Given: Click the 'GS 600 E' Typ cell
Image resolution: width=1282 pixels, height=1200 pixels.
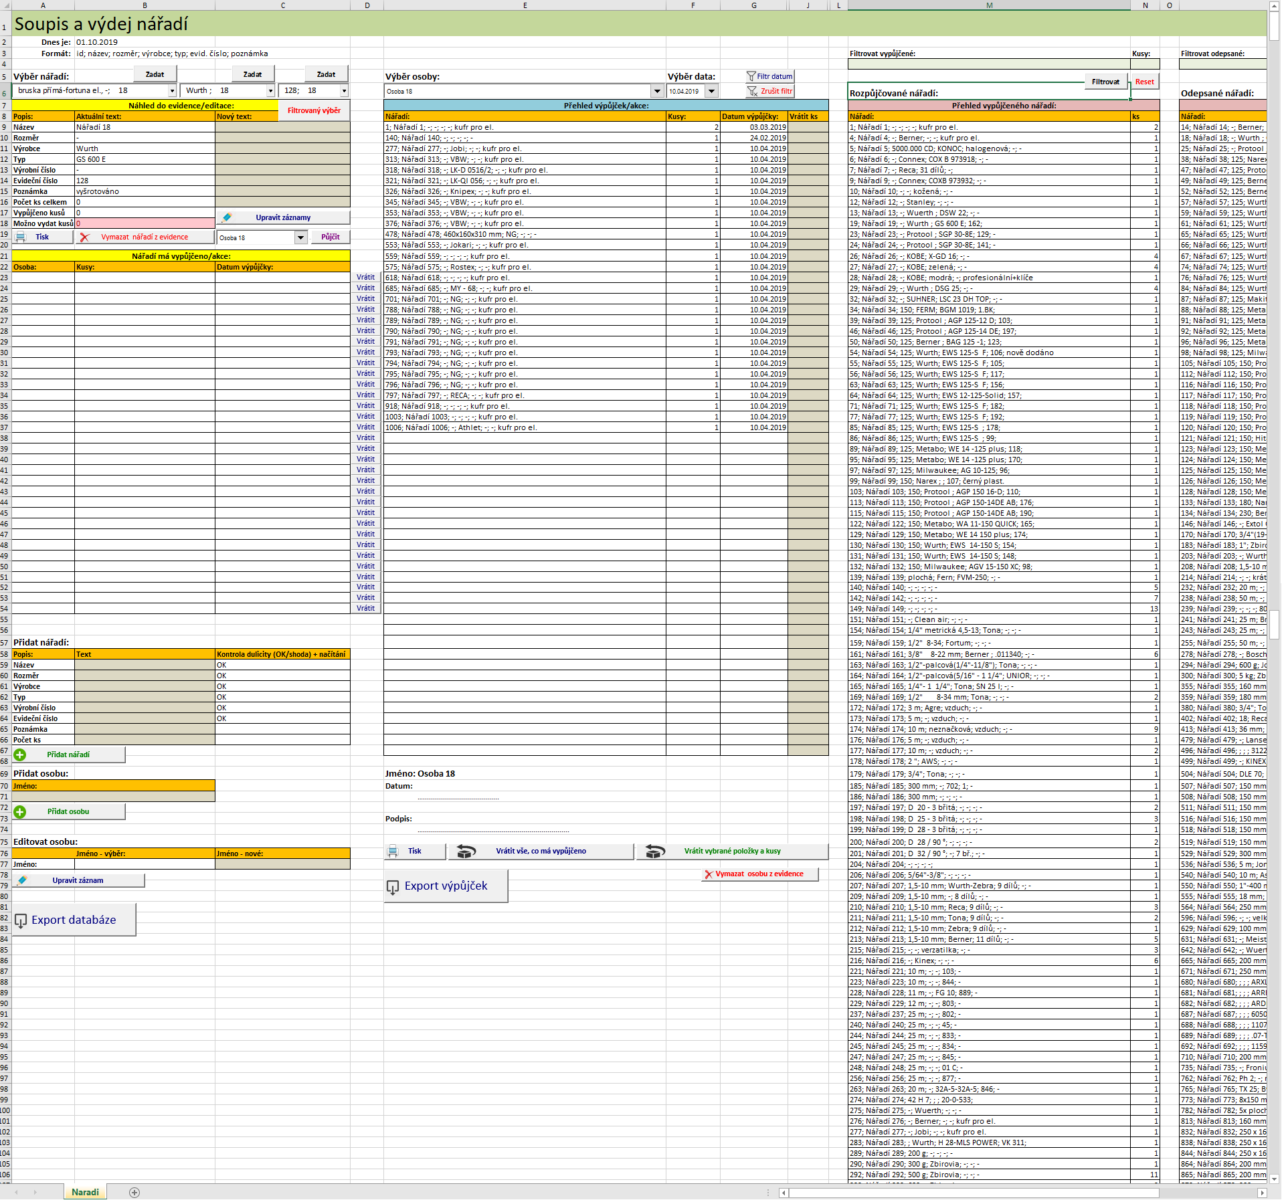Looking at the screenshot, I should 145,159.
